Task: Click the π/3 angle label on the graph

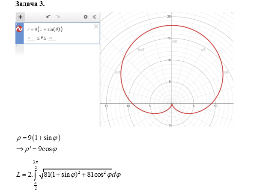Action: (203, 50)
